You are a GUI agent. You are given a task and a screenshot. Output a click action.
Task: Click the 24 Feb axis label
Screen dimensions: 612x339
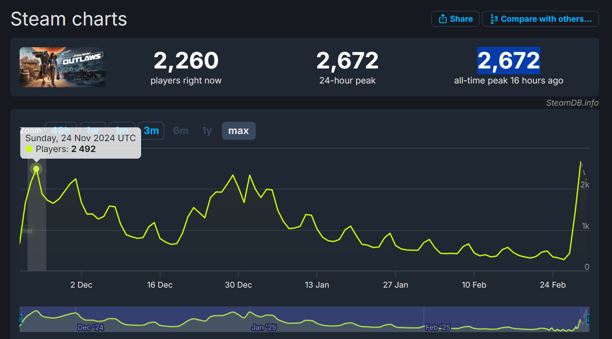(553, 285)
